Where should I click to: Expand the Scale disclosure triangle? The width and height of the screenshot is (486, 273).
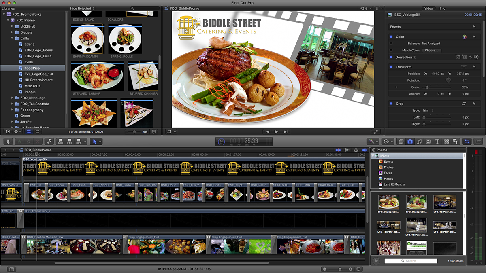pos(396,87)
